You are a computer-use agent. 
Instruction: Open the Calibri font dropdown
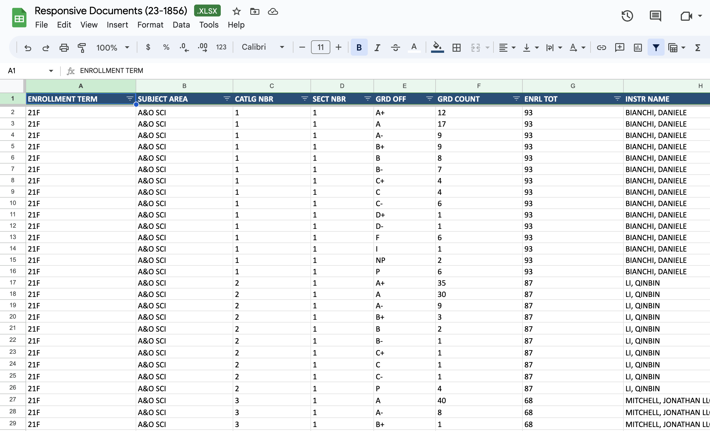click(x=263, y=47)
